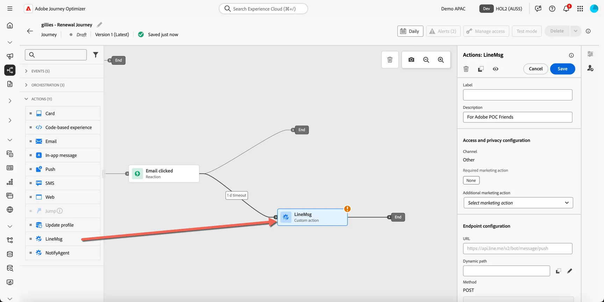The image size is (604, 302).
Task: Open the Daily schedule button
Action: click(410, 31)
